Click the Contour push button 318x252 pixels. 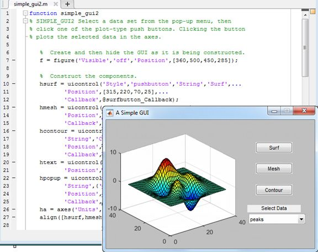274,190
